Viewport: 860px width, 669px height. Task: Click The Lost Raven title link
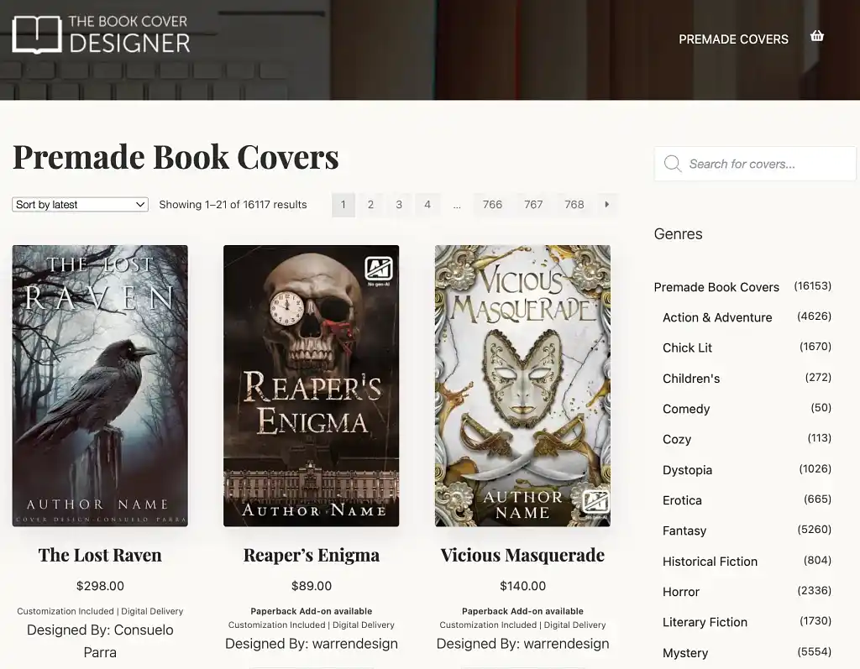coord(100,555)
